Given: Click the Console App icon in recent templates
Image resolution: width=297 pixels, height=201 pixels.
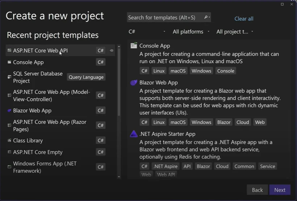Looking at the screenshot, I should click(x=9, y=62).
